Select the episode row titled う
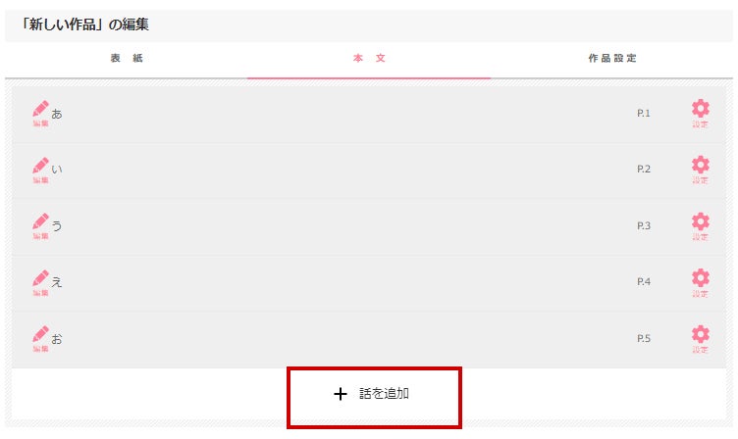Image resolution: width=738 pixels, height=439 pixels. pyautogui.click(x=369, y=227)
